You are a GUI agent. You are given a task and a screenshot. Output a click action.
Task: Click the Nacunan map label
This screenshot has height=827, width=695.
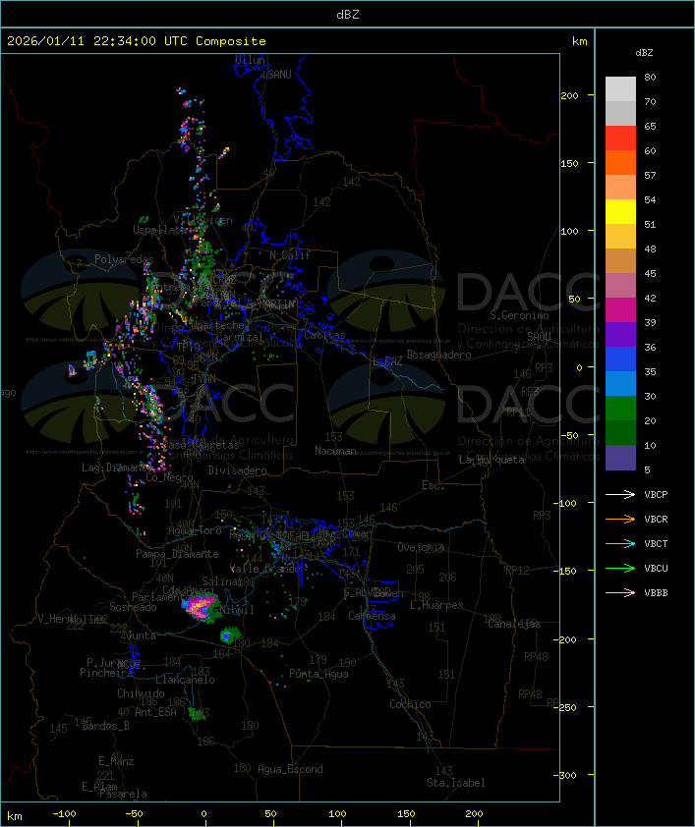point(335,451)
